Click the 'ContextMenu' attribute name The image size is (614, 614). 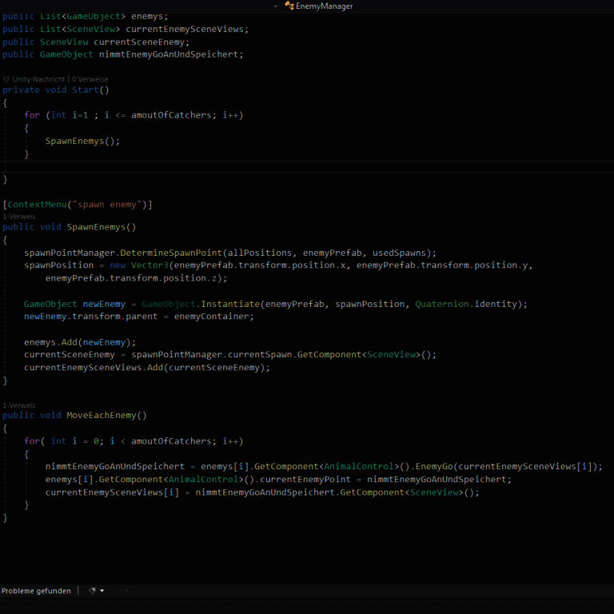(x=38, y=205)
